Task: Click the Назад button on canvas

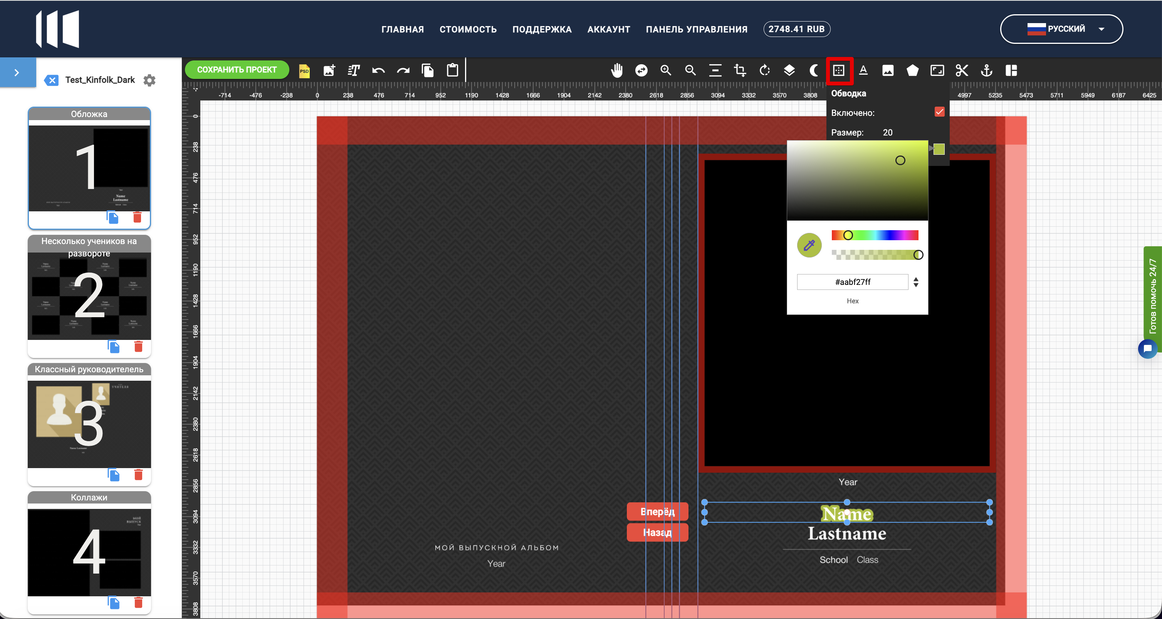Action: 657,532
